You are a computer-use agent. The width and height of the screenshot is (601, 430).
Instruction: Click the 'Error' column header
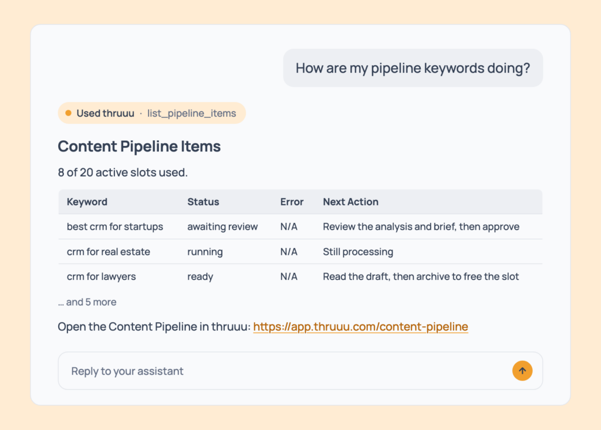click(292, 202)
